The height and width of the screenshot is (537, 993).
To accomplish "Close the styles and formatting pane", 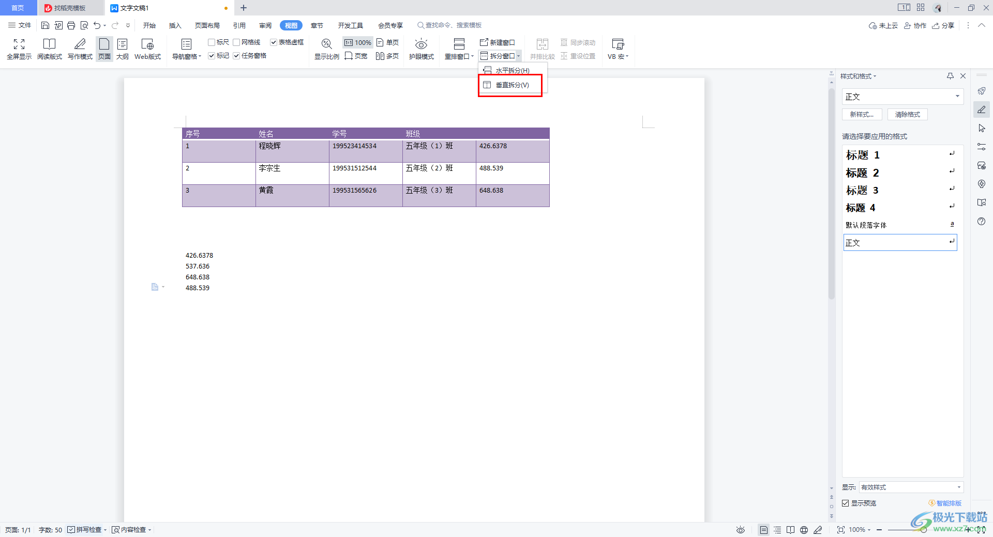I will (963, 76).
